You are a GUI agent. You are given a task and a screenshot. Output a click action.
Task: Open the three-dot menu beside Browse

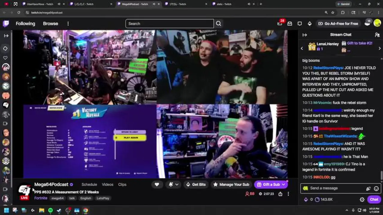[x=68, y=24]
